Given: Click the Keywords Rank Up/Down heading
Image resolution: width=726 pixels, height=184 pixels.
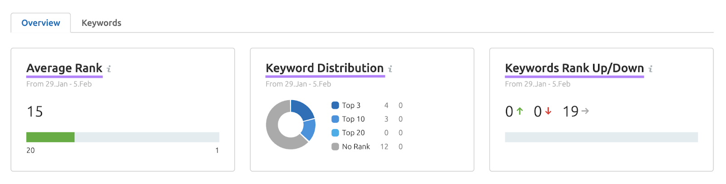Looking at the screenshot, I should pyautogui.click(x=574, y=68).
